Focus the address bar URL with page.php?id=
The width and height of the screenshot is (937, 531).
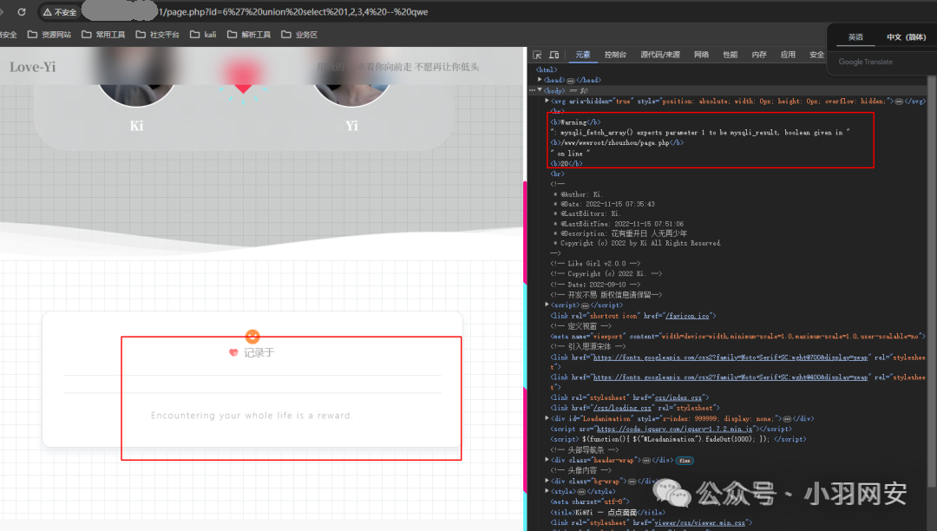(x=293, y=11)
